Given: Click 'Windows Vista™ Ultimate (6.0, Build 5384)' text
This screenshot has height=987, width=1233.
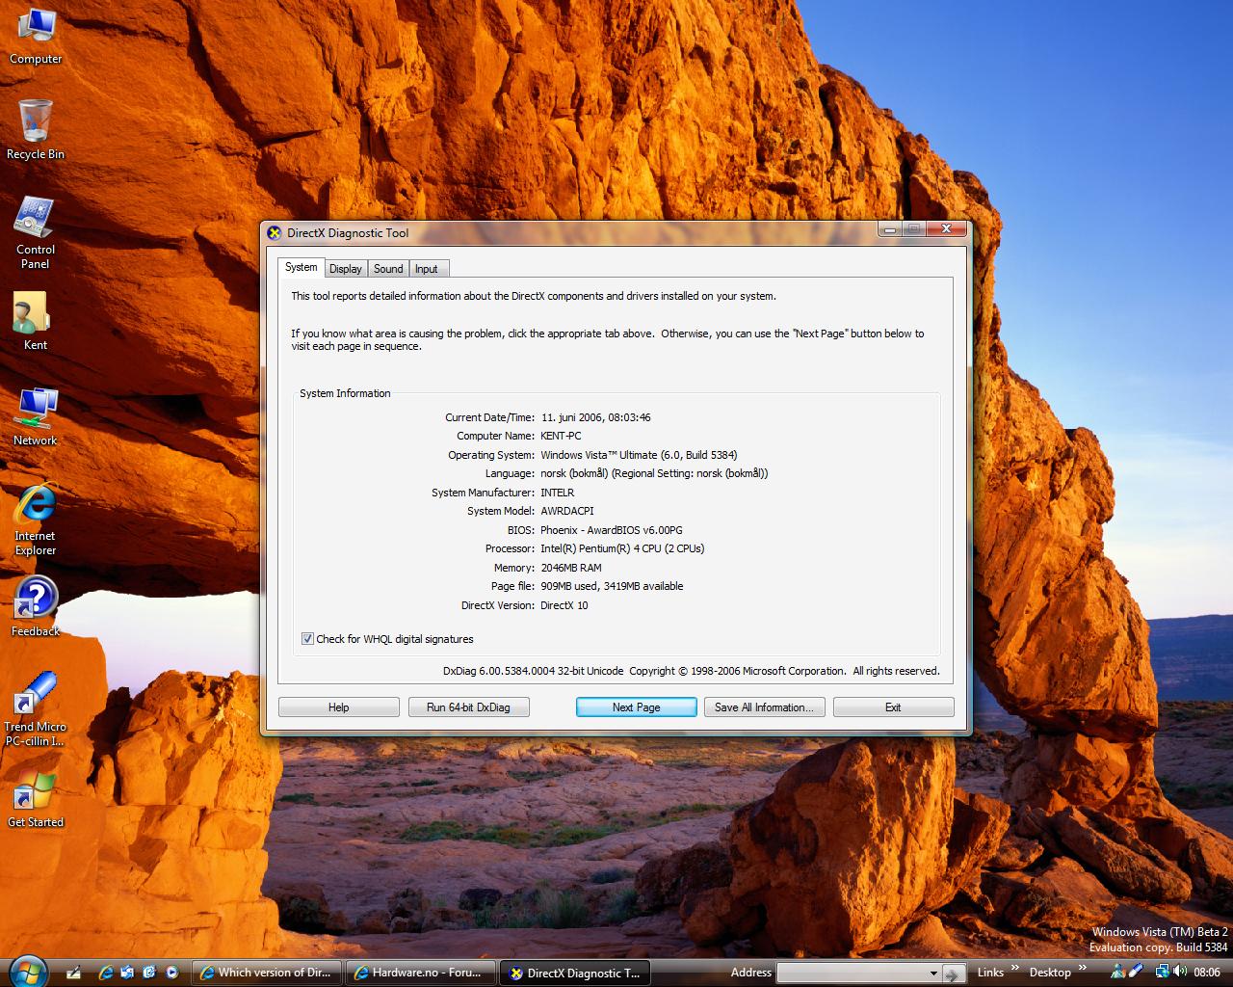Looking at the screenshot, I should click(640, 455).
